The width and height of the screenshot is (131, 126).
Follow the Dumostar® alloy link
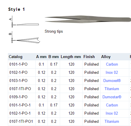(x=112, y=97)
